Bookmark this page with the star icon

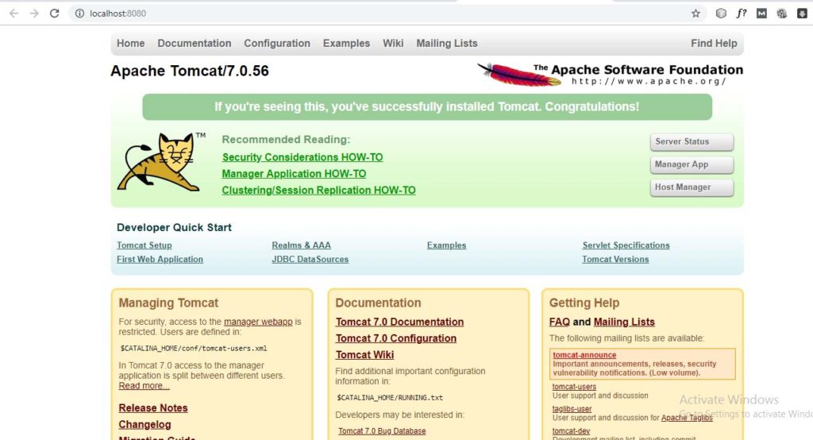point(695,14)
